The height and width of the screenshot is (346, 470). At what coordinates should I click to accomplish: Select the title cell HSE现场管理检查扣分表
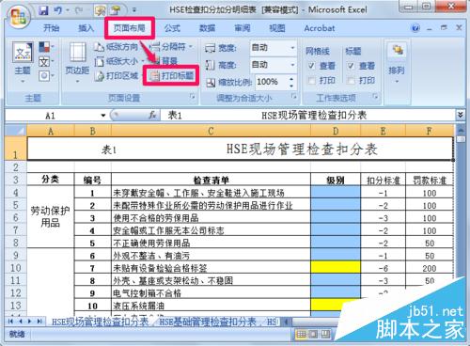pyautogui.click(x=241, y=149)
